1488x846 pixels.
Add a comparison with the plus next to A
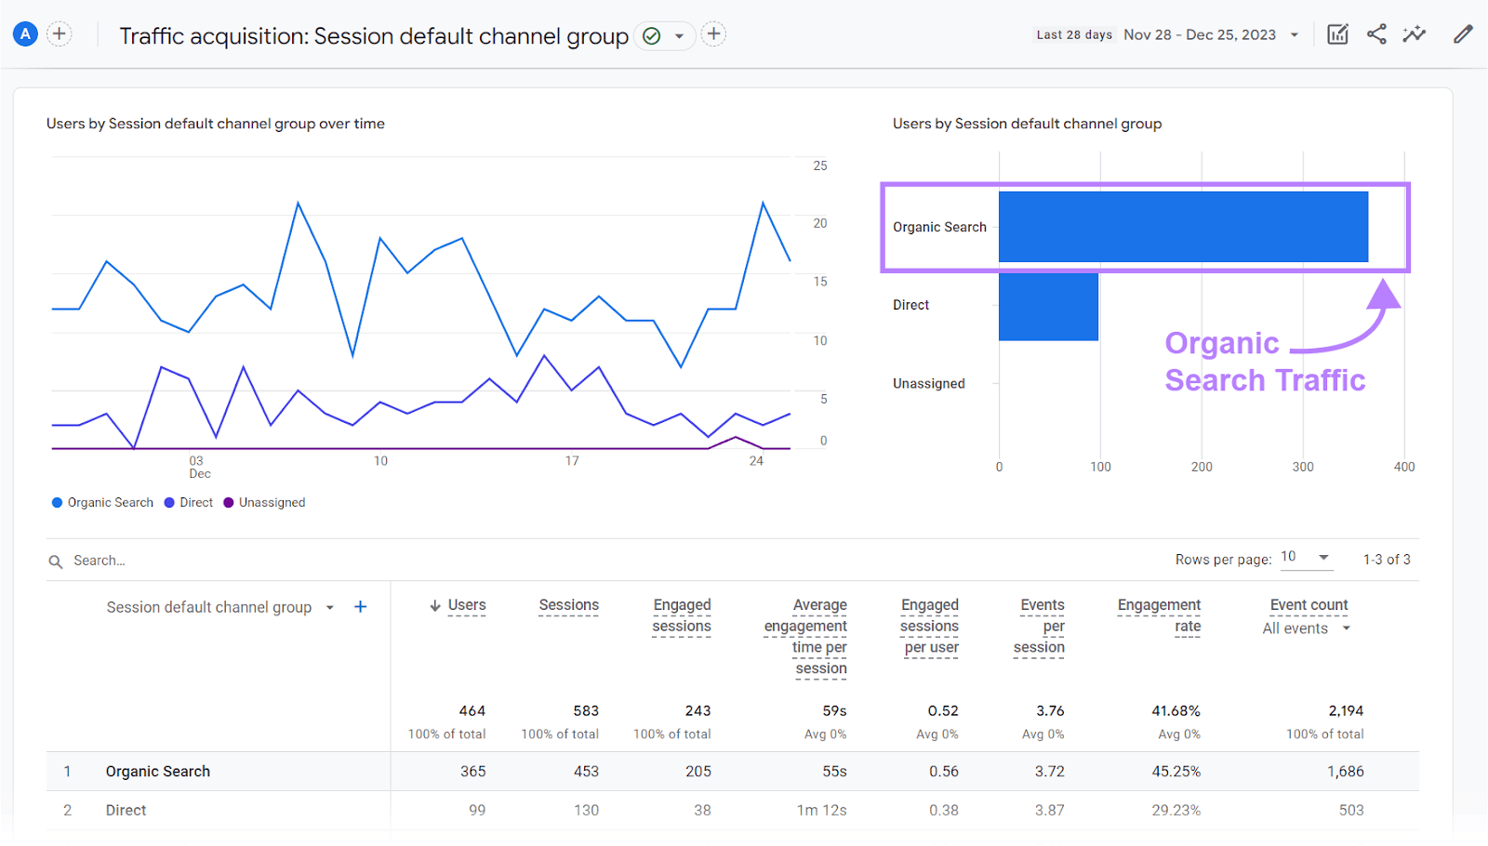[60, 34]
